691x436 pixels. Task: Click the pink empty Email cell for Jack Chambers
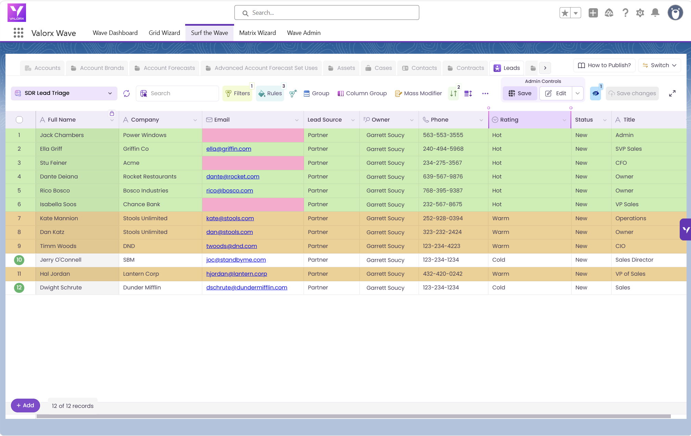click(x=253, y=135)
